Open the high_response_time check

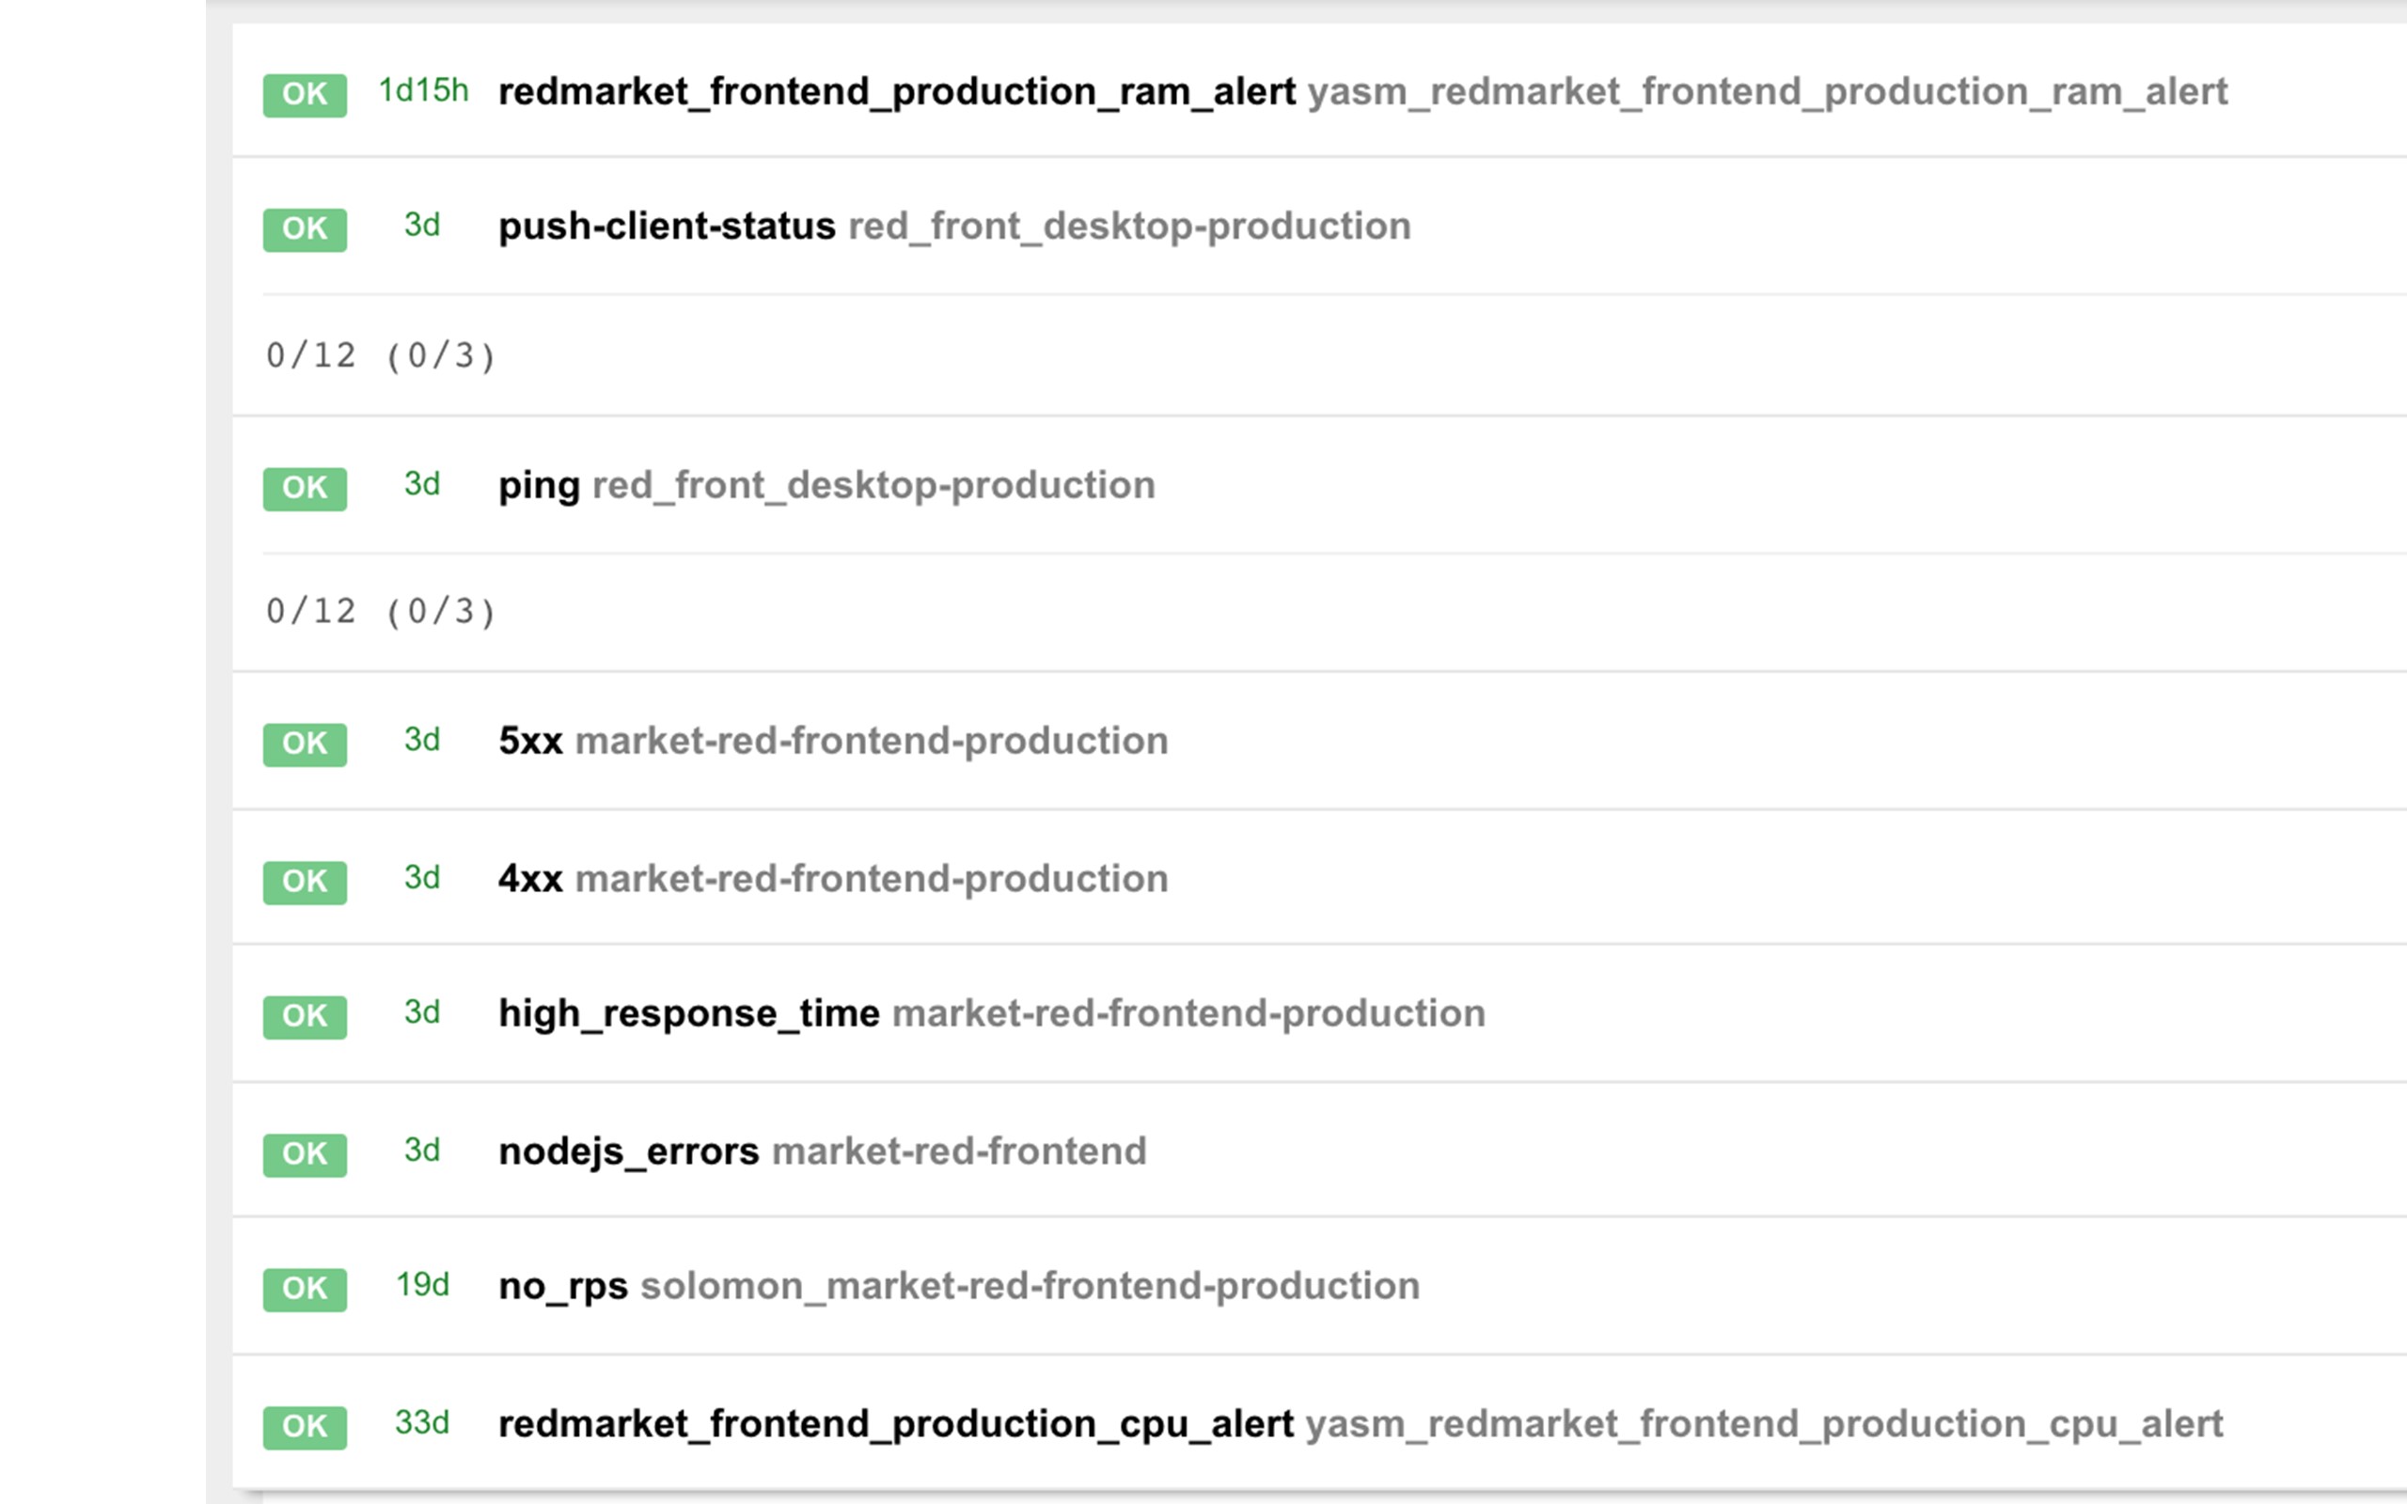click(688, 1013)
